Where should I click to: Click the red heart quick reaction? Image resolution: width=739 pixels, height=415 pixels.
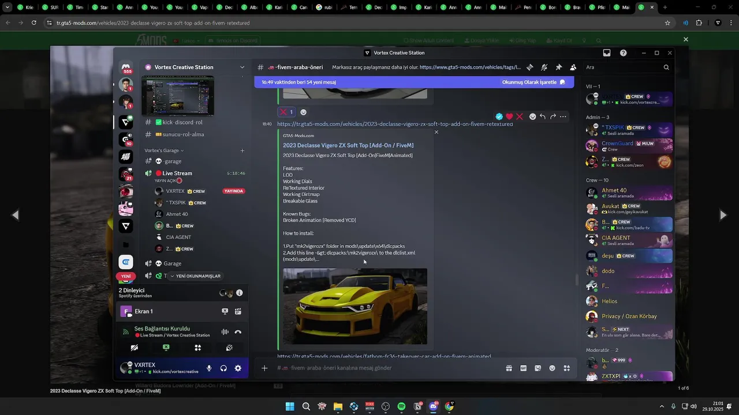click(x=509, y=116)
